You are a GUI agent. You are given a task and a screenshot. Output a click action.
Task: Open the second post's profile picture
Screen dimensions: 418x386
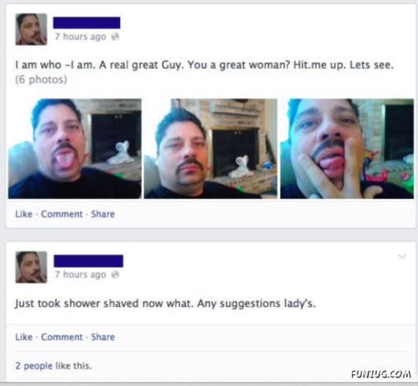pos(32,268)
